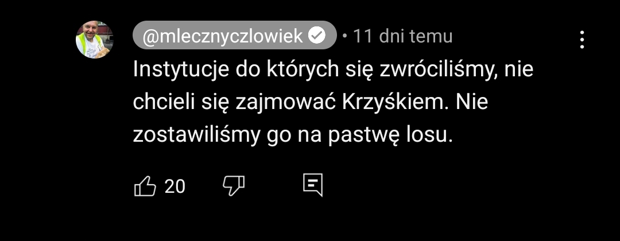Screen dimensions: 620x241
Task: Click the word "Krzyśkiem" in comment
Action: click(x=394, y=103)
